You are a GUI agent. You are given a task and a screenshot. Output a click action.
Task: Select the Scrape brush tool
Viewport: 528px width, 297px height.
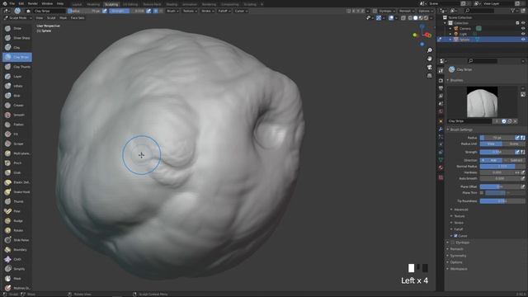(16, 144)
